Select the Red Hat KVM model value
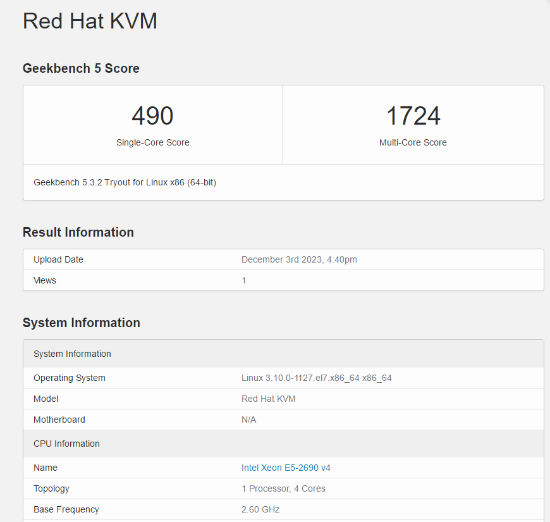The image size is (550, 522). click(x=268, y=399)
